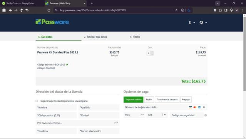Image resolution: width=246 pixels, height=139 pixels.
Task: Click the security code info icon
Action: tap(206, 115)
